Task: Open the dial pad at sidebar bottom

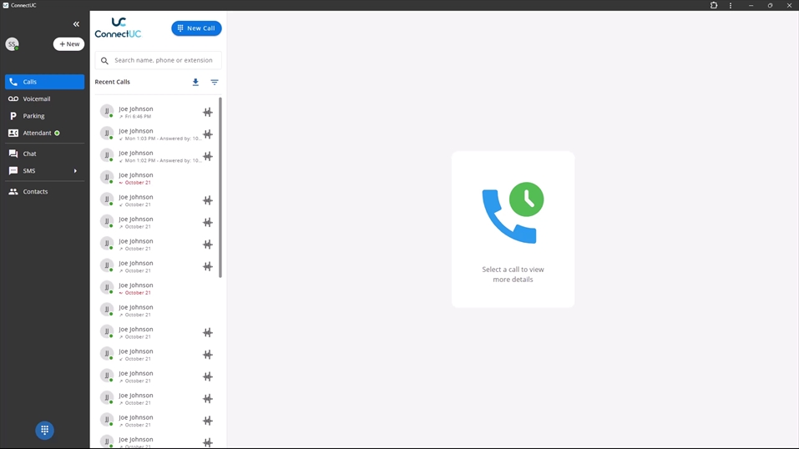Action: tap(45, 430)
